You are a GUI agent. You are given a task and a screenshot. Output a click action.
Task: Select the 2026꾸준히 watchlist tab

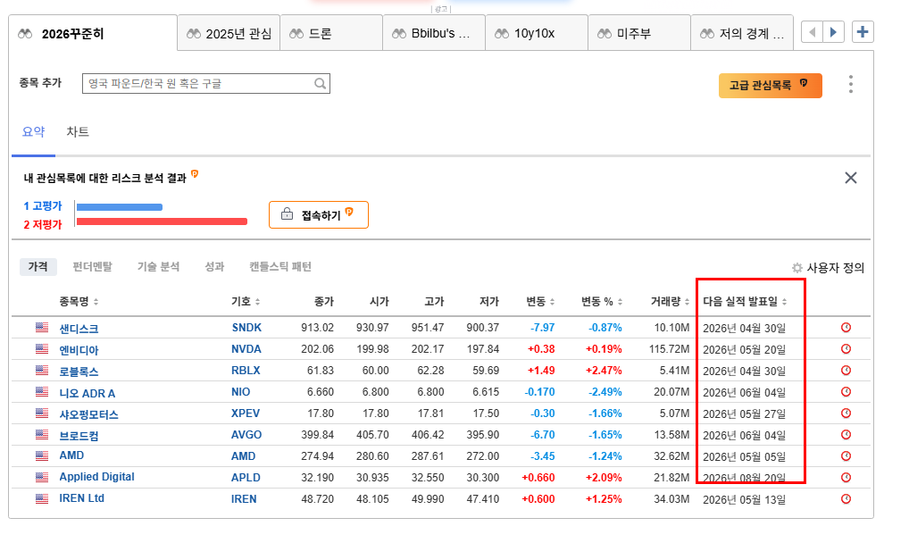93,34
